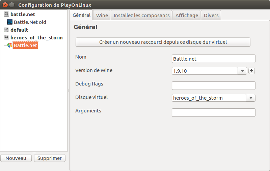Click the battle.net virtual drive icon
The height and width of the screenshot is (171, 270).
tap(6, 14)
